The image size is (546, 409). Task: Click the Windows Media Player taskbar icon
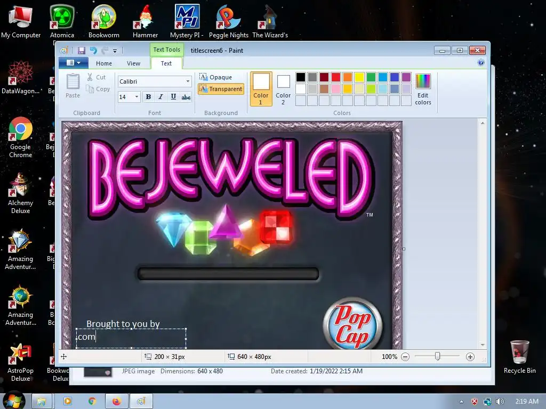pyautogui.click(x=68, y=402)
